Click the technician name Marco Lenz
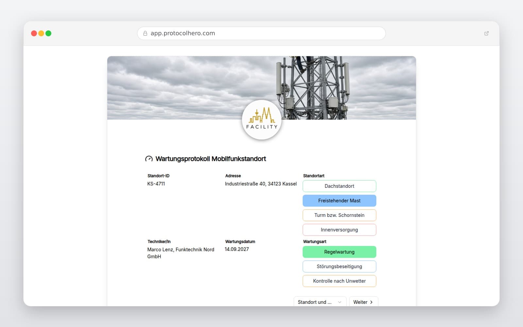The image size is (523, 327). (x=160, y=250)
